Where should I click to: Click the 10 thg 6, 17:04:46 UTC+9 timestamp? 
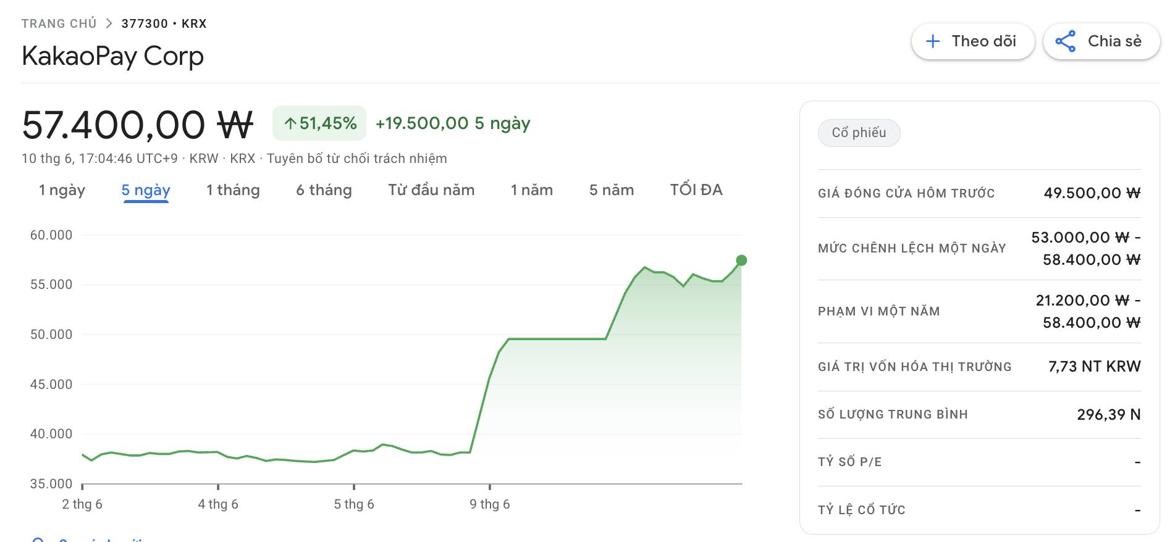pyautogui.click(x=99, y=159)
